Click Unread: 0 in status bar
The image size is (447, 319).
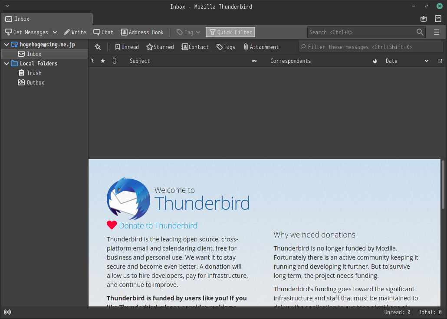(x=397, y=312)
